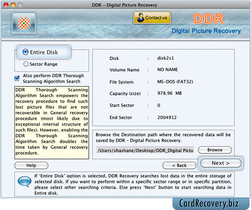Uncheck the DDR Thorough Scanning Algorithm checkbox
The width and height of the screenshot is (251, 210).
17,78
